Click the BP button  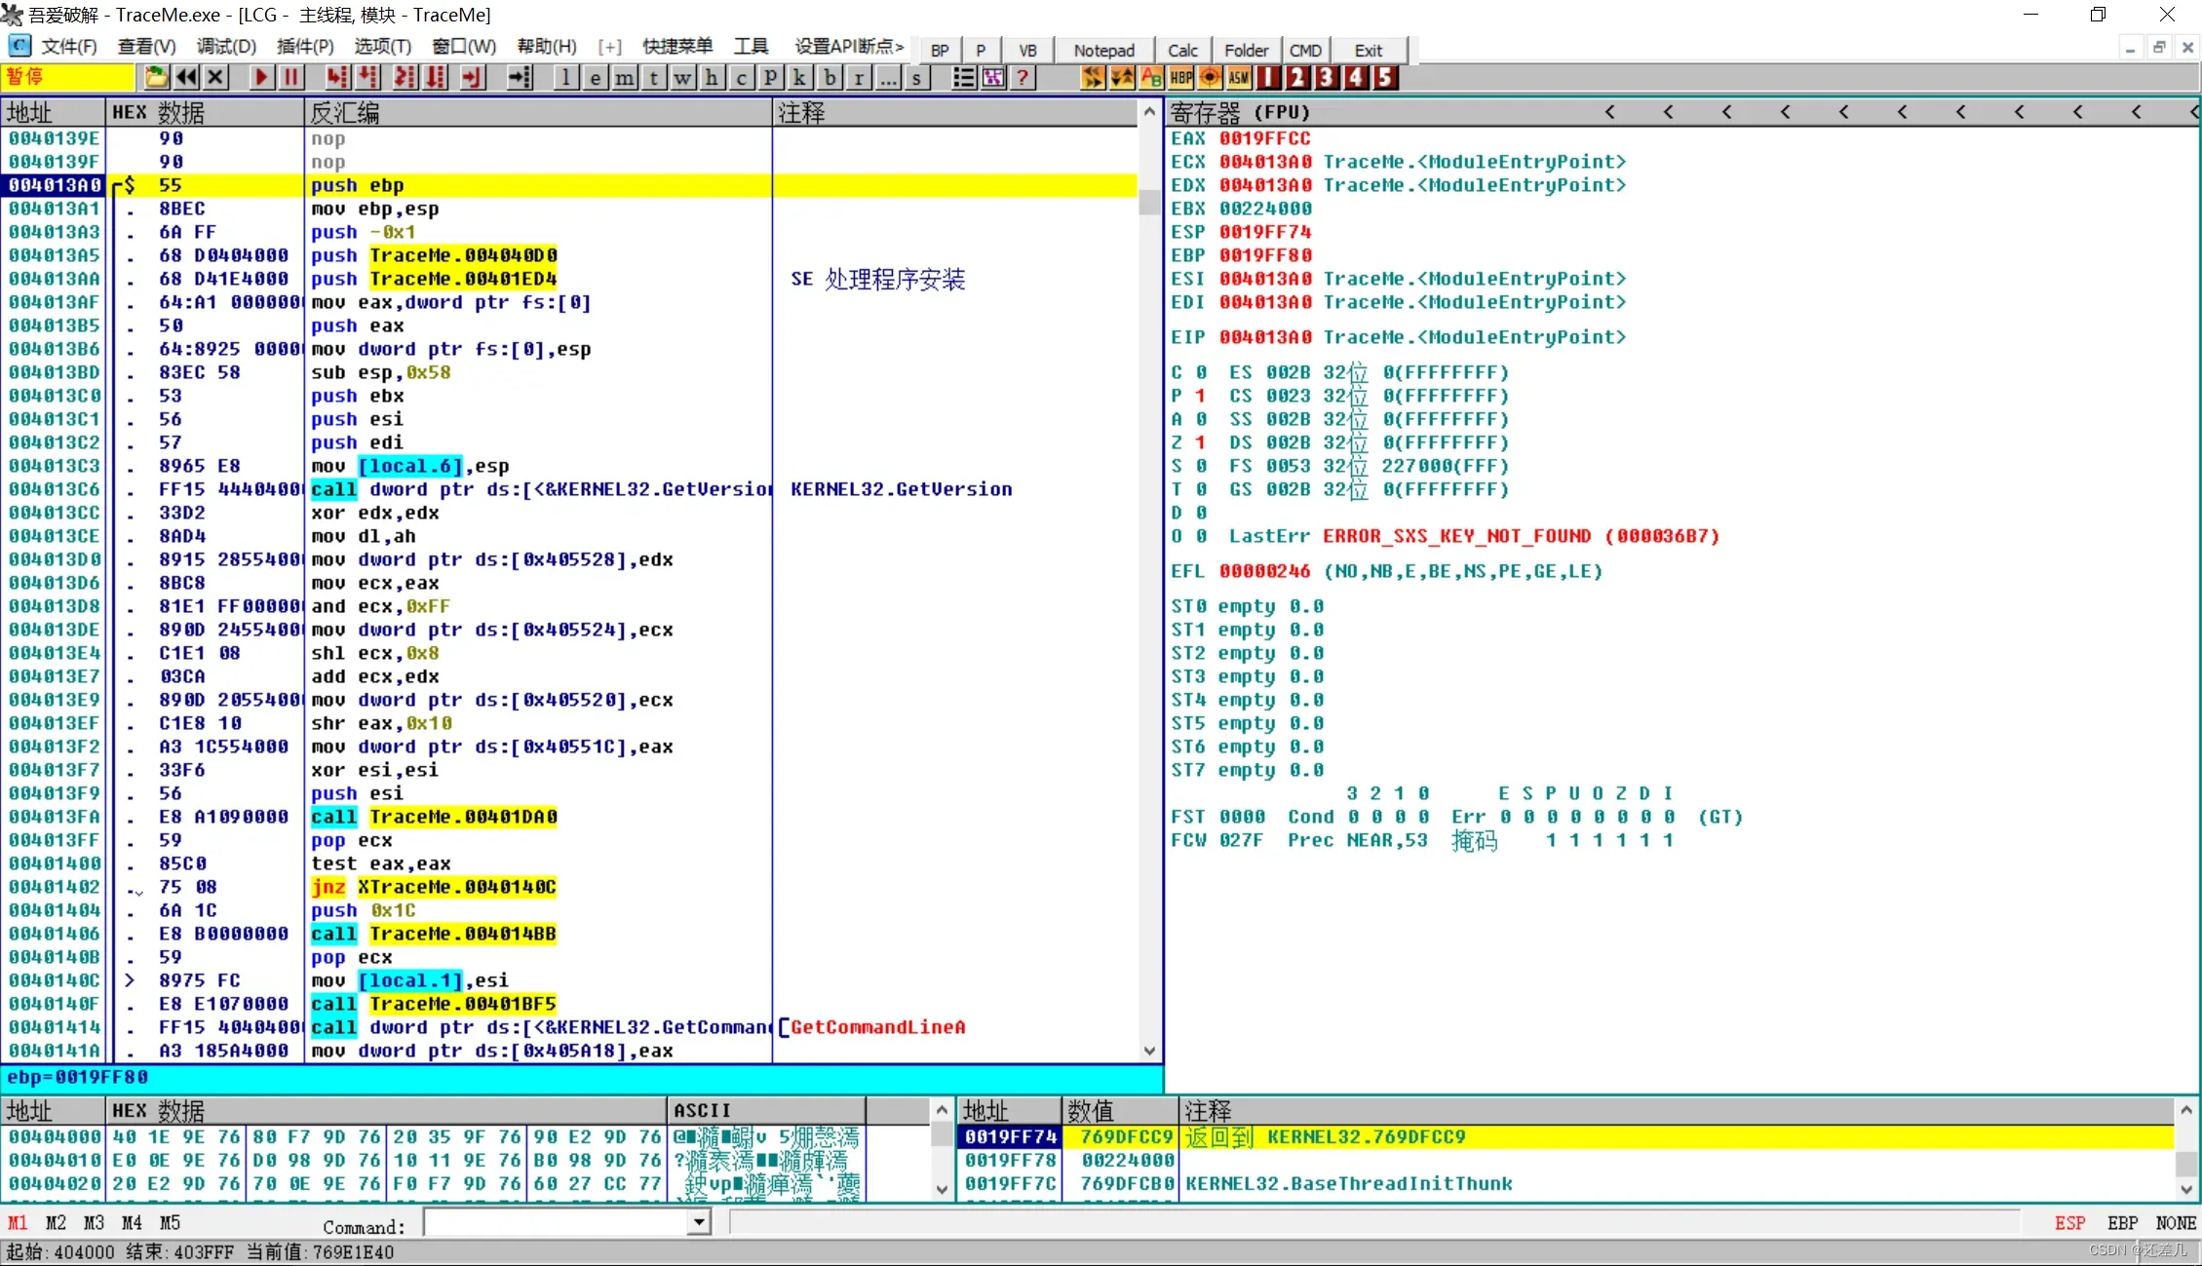tap(940, 50)
